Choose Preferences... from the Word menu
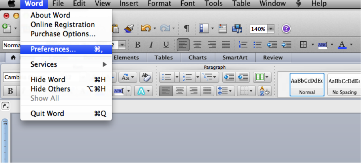 click(x=66, y=49)
